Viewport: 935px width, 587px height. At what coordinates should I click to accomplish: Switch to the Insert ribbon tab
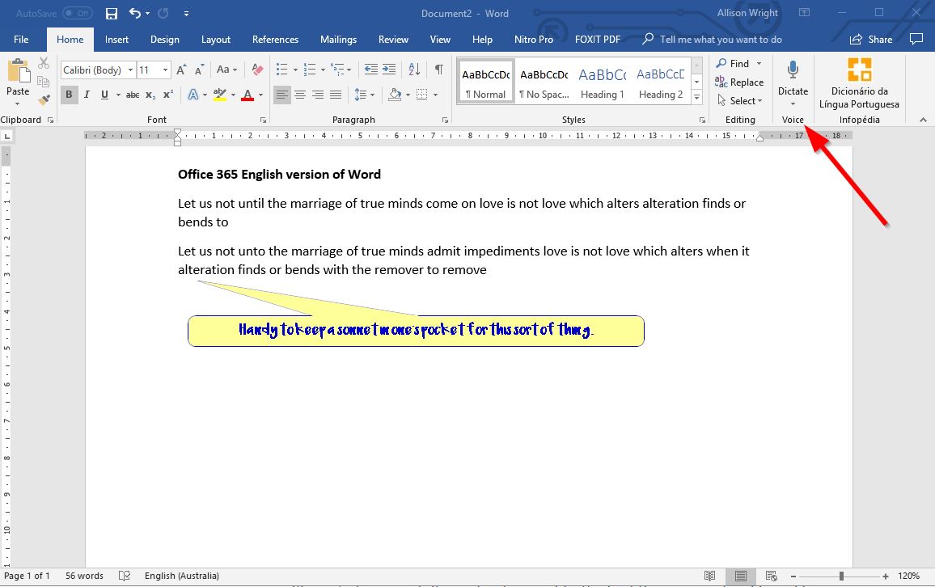click(116, 40)
